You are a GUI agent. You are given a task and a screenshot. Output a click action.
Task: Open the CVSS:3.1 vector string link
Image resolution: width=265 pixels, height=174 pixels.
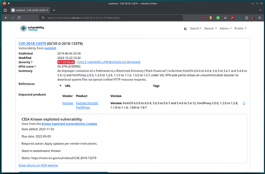tap(109, 62)
